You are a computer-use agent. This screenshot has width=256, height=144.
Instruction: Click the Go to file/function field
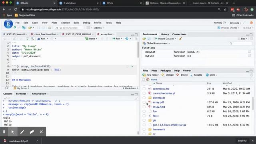[68, 28]
